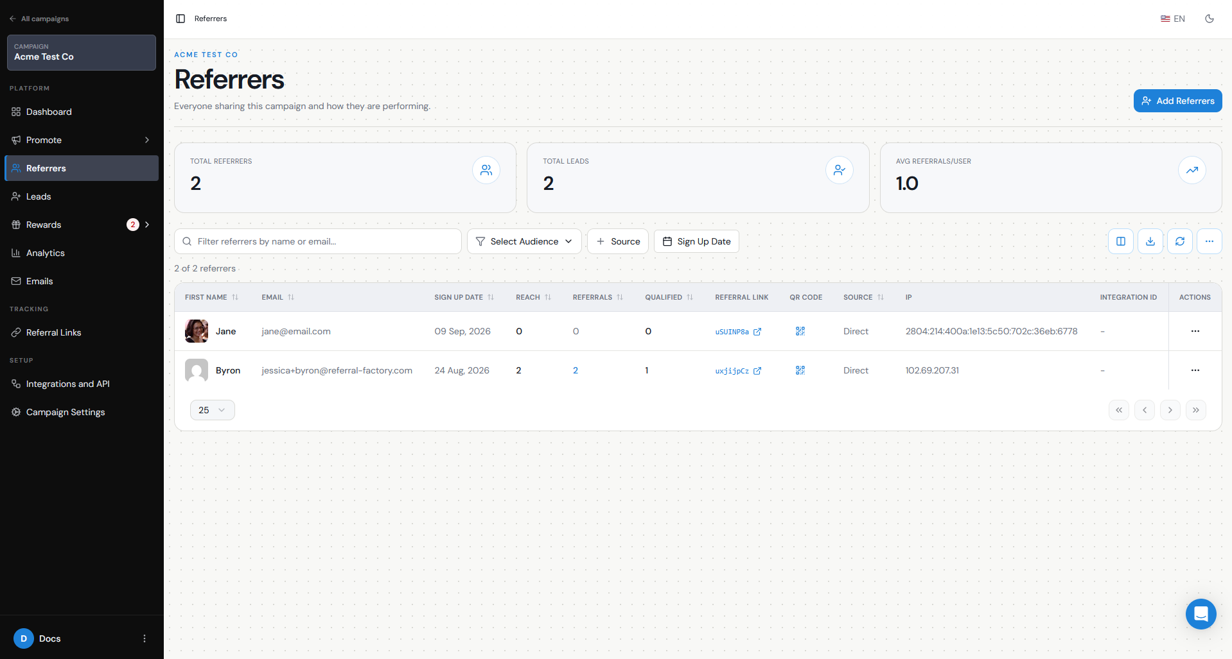Show Jane's QR code

(800, 331)
